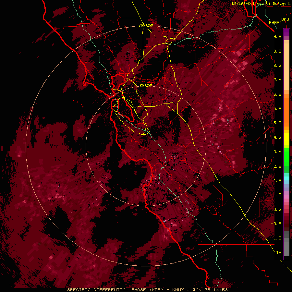This screenshot has height=292, width=292.
Task: Click the [PHAS] unit label above legend
Action: (x=274, y=22)
